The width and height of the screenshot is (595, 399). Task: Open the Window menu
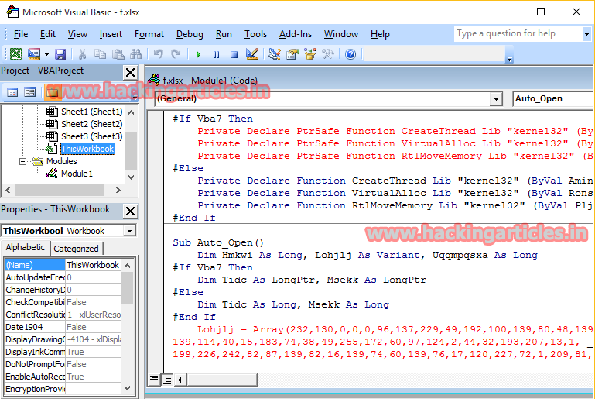click(x=340, y=34)
